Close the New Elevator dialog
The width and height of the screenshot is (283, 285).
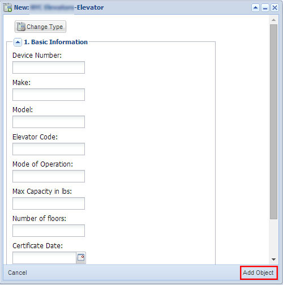(x=275, y=8)
